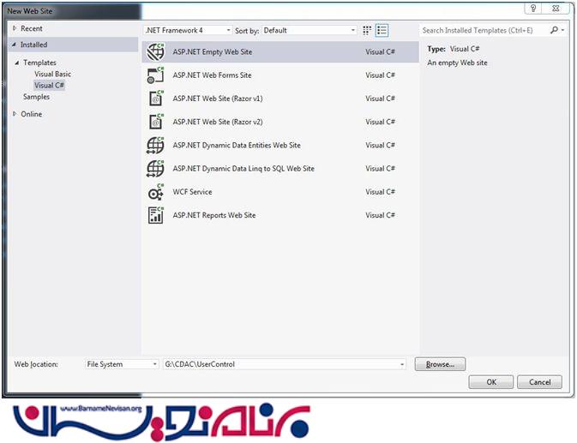Click Dynamic Data Linq to SQL icon
This screenshot has height=443, width=577.
155,169
